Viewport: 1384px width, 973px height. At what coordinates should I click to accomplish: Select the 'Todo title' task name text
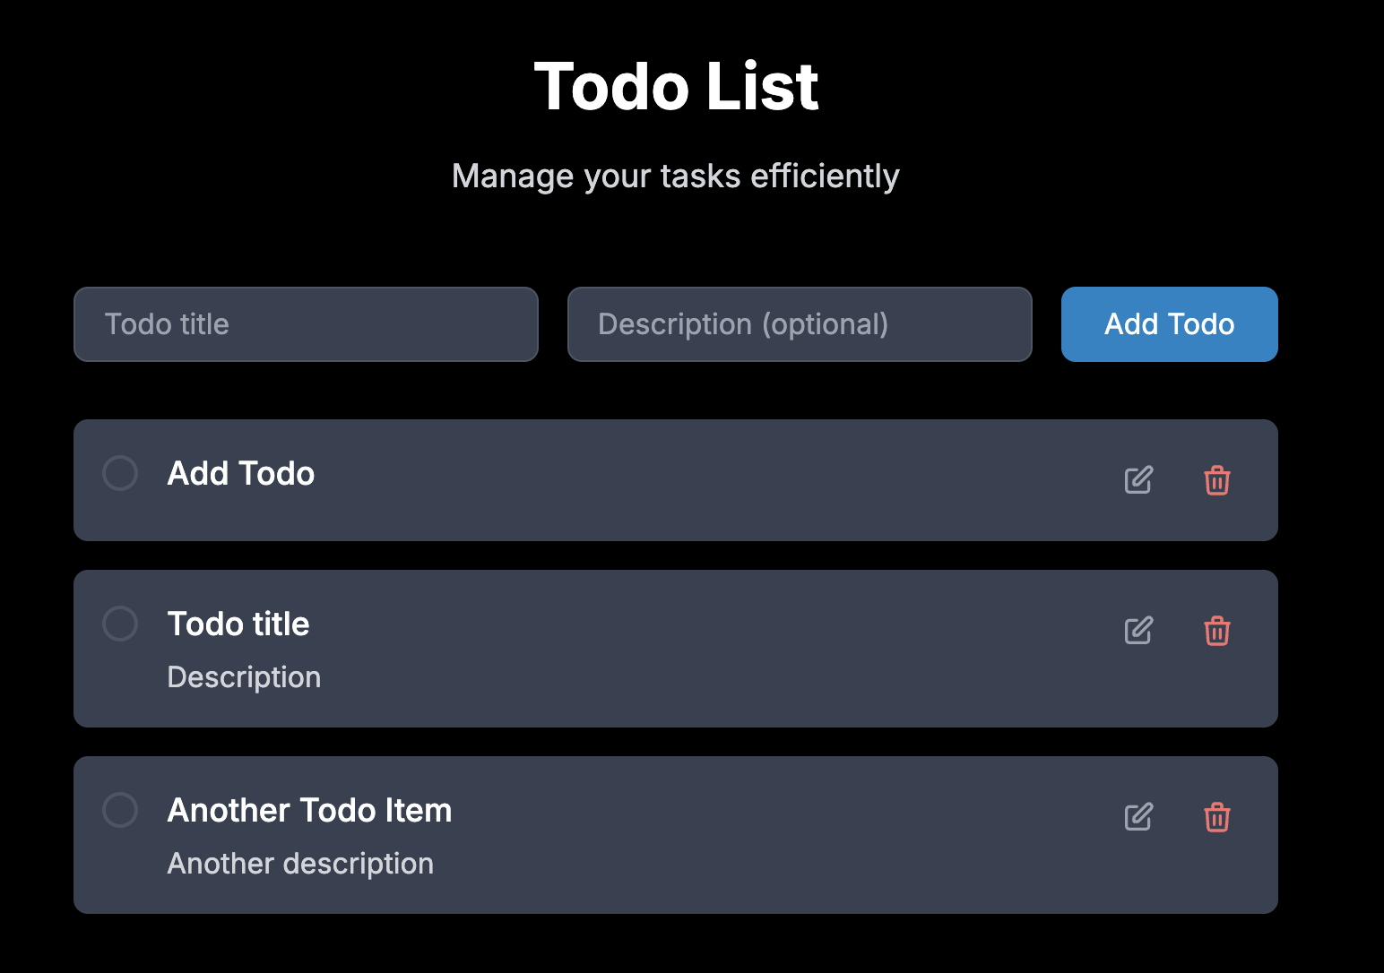pos(238,624)
